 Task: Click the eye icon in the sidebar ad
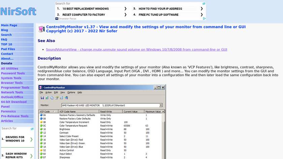[32, 129]
